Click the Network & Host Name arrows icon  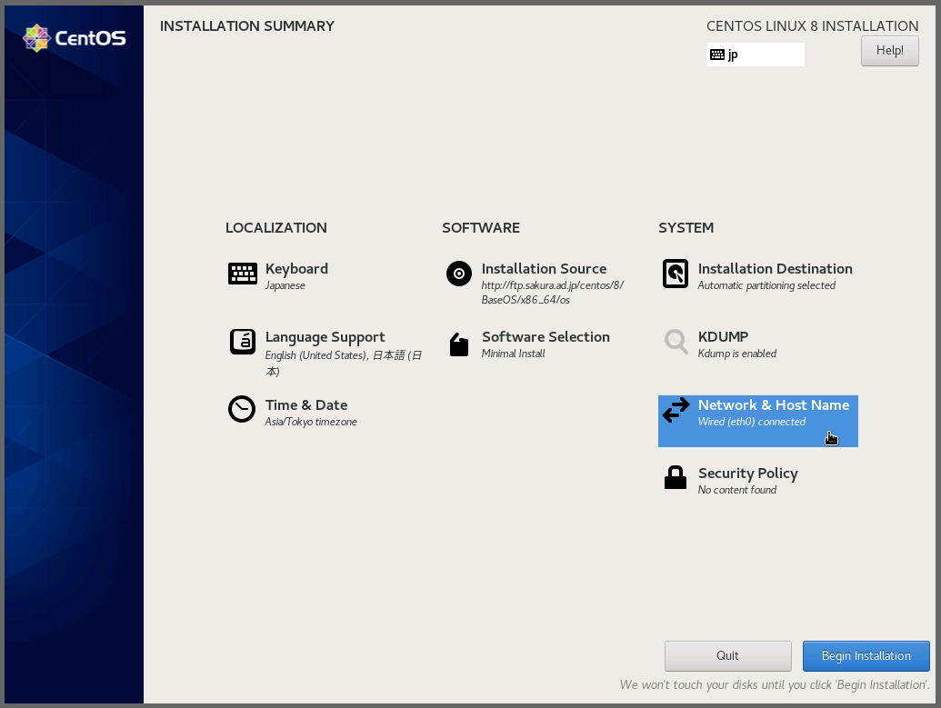click(x=676, y=411)
